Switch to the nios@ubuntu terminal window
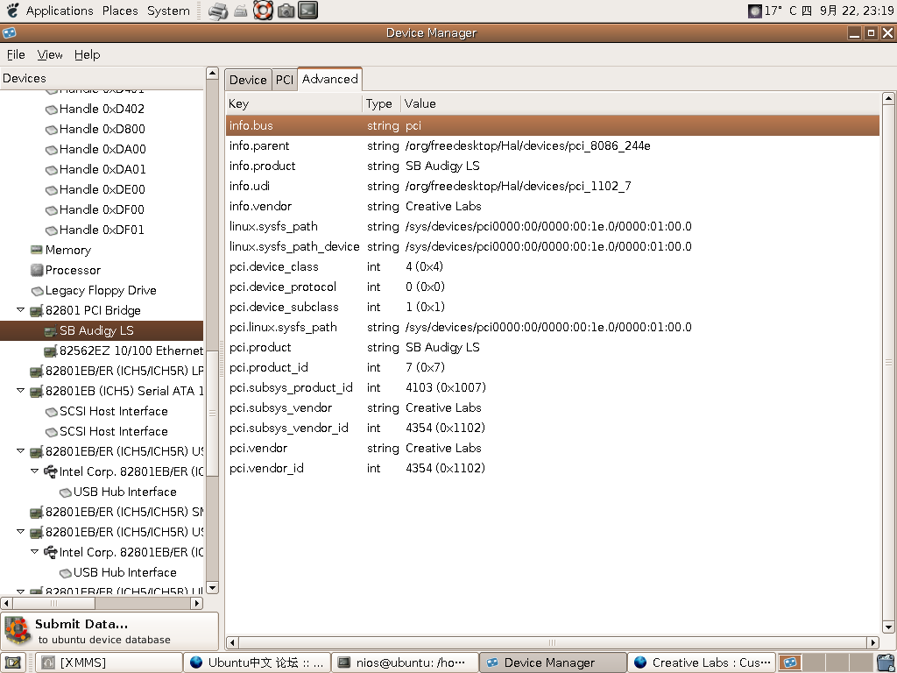This screenshot has width=897, height=673. (x=405, y=662)
